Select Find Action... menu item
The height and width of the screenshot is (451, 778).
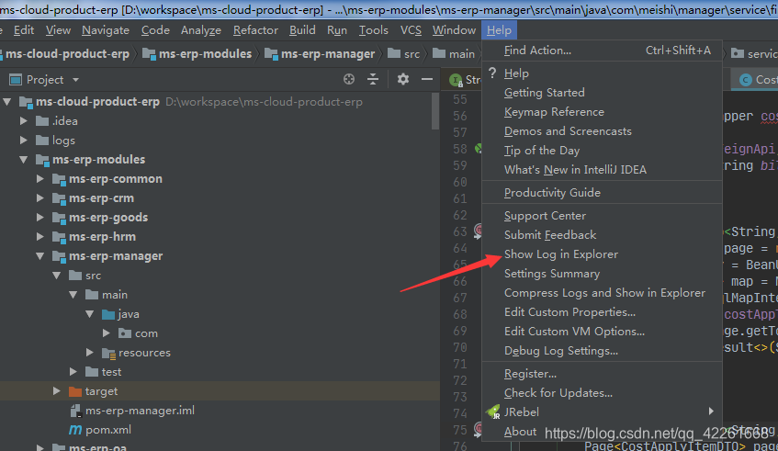602,51
